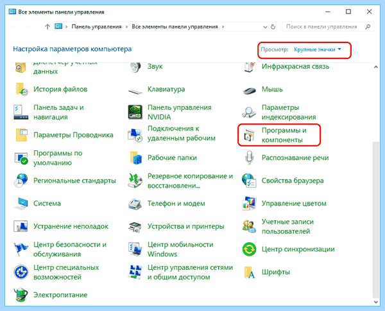Click the Control Panel icon in address bar

[58, 26]
